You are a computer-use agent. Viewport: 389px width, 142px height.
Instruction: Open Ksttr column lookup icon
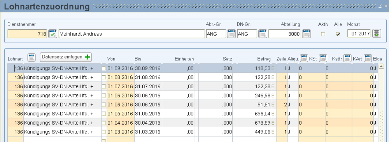pos(348,58)
